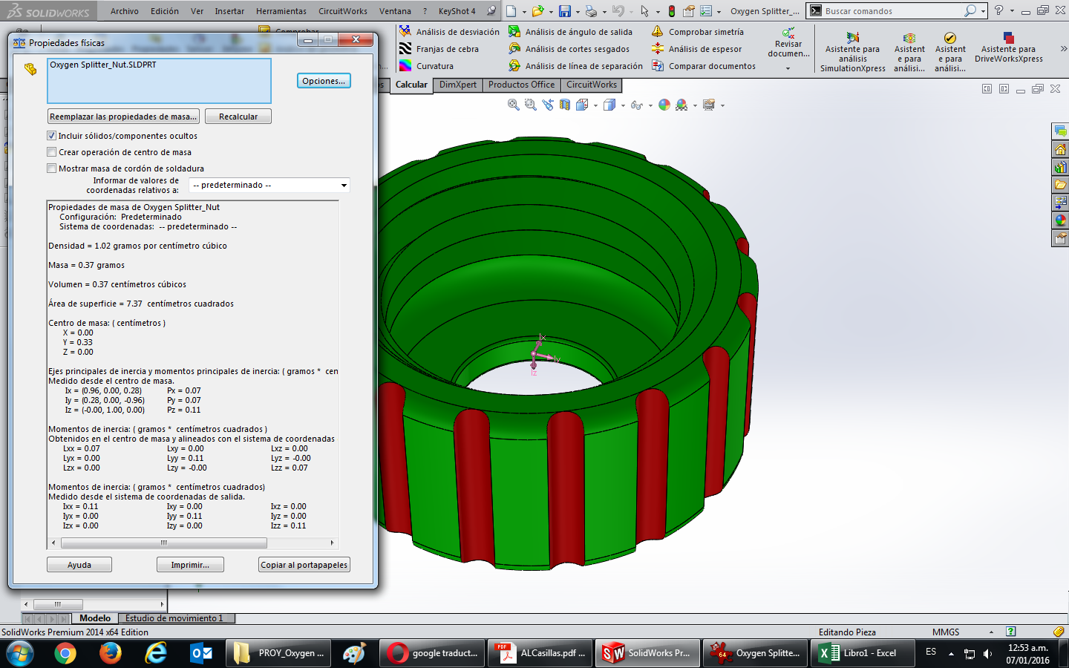Click the Zoom to fit magnifier icon

click(x=513, y=105)
